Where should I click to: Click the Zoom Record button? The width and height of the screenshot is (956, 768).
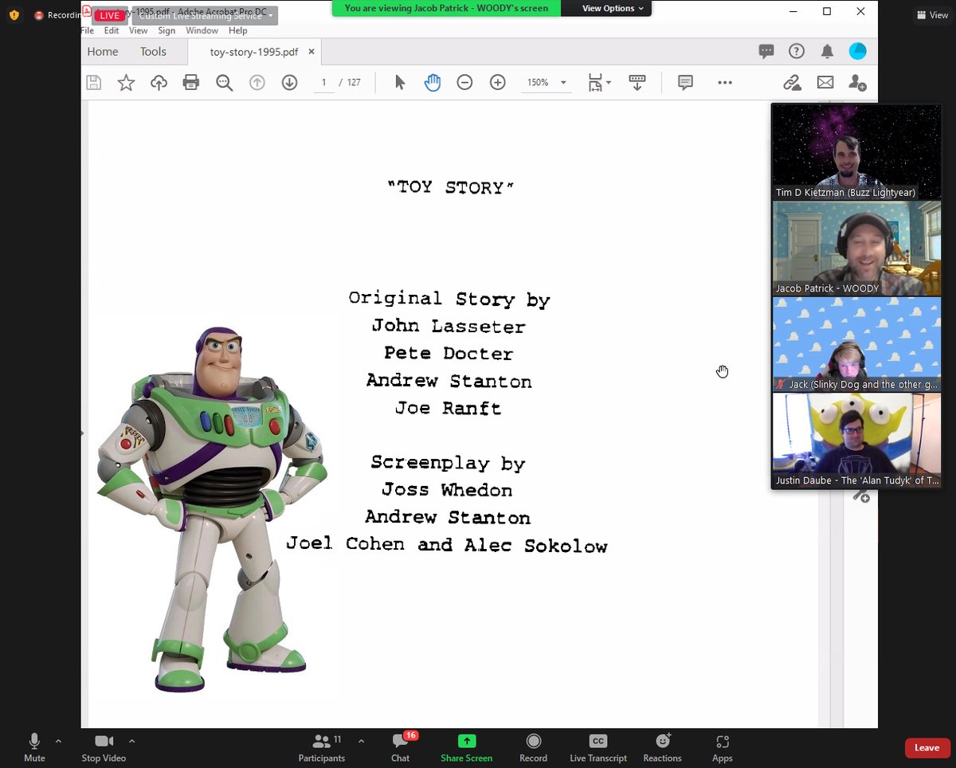click(x=534, y=749)
